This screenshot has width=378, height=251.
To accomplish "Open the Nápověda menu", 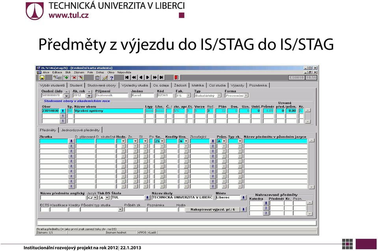I will [124, 72].
